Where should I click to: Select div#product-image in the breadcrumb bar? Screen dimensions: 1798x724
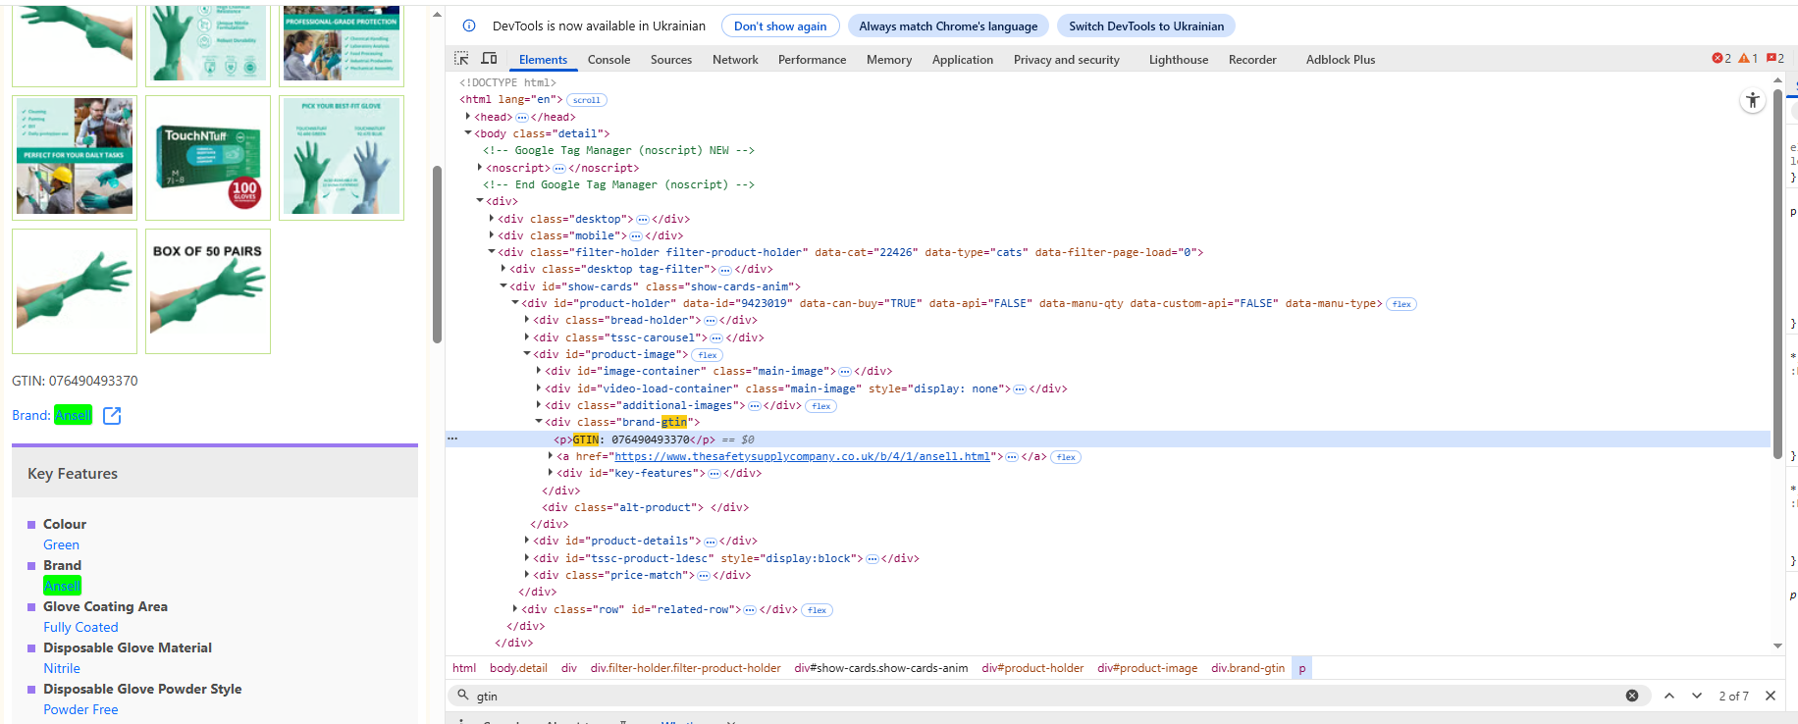pos(1147,668)
